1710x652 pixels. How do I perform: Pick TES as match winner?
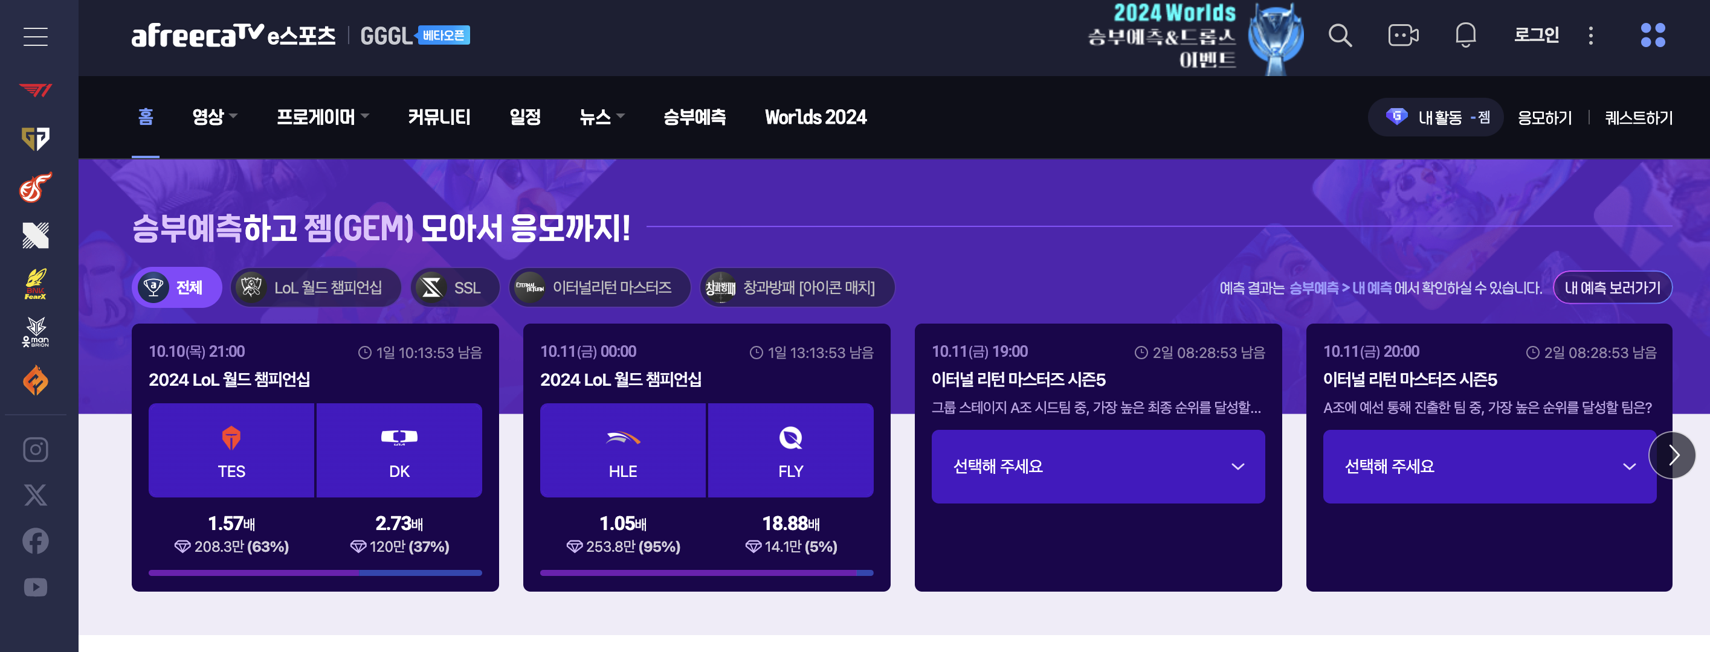coord(231,450)
